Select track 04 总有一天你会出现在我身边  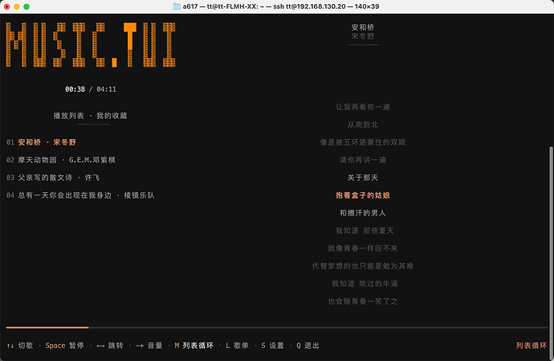click(x=80, y=195)
